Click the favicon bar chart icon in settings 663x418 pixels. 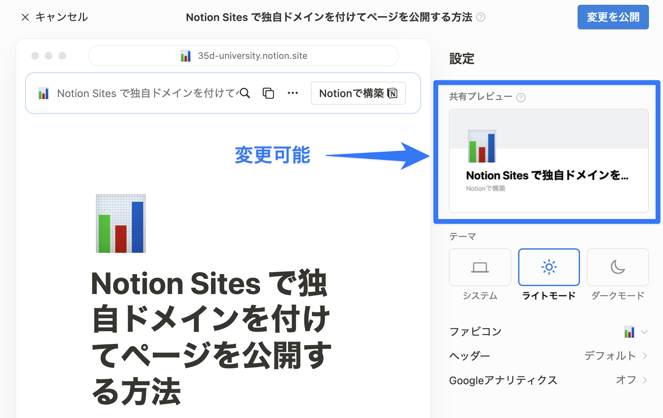tap(629, 332)
